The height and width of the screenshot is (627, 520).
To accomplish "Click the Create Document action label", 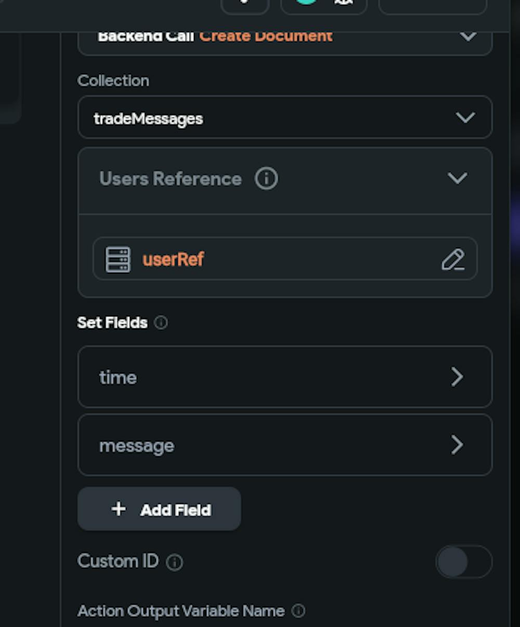I will pos(266,36).
